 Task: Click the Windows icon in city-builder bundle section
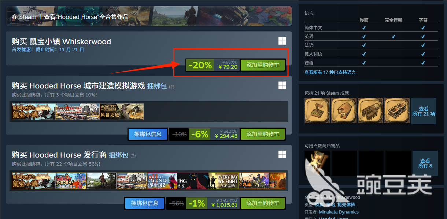[282, 85]
